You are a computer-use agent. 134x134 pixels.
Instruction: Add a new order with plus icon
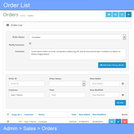tap(129, 14)
